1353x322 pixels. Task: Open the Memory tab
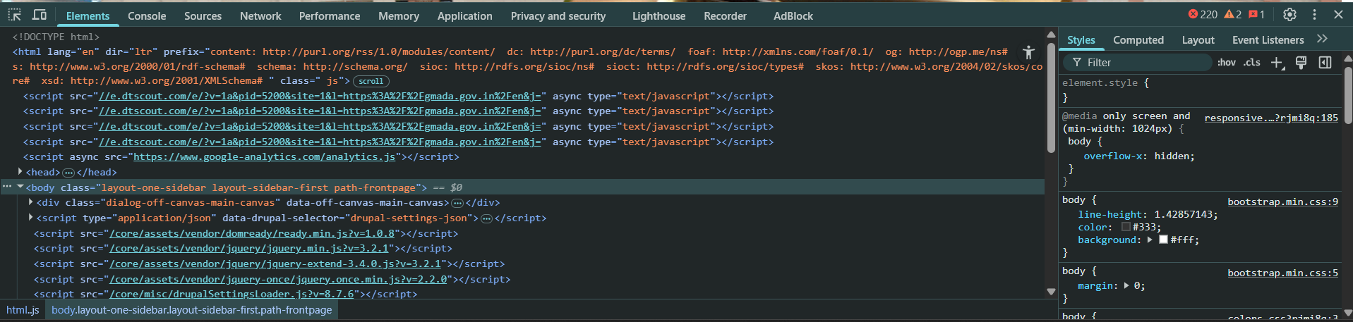click(x=399, y=16)
